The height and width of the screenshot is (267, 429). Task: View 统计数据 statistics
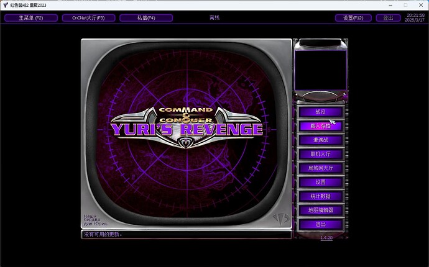pos(320,196)
